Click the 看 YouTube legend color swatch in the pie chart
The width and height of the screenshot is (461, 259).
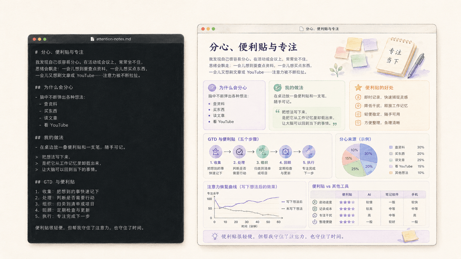(391, 166)
